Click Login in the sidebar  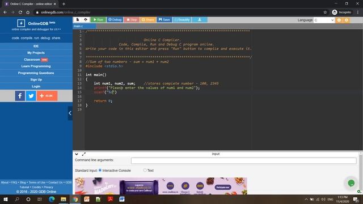point(36,86)
